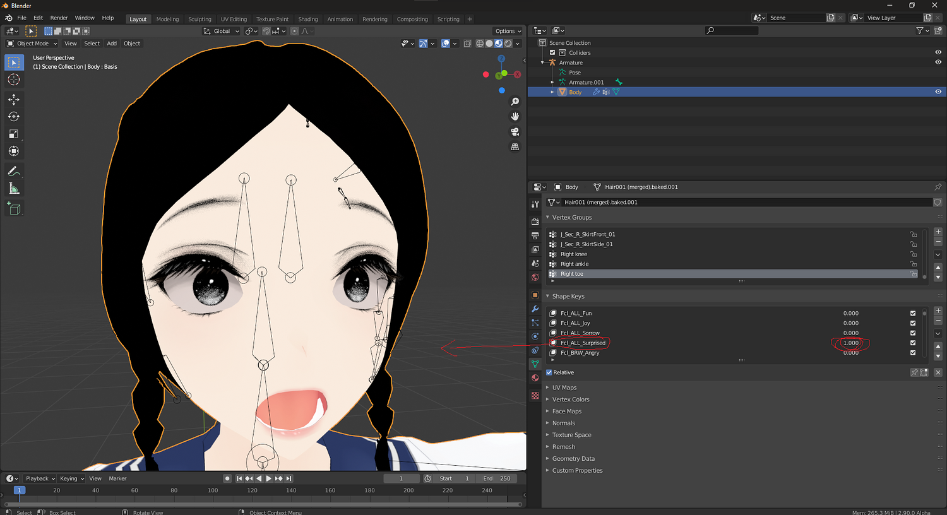Open the viewport Add menu
Image resolution: width=947 pixels, height=515 pixels.
(112, 44)
